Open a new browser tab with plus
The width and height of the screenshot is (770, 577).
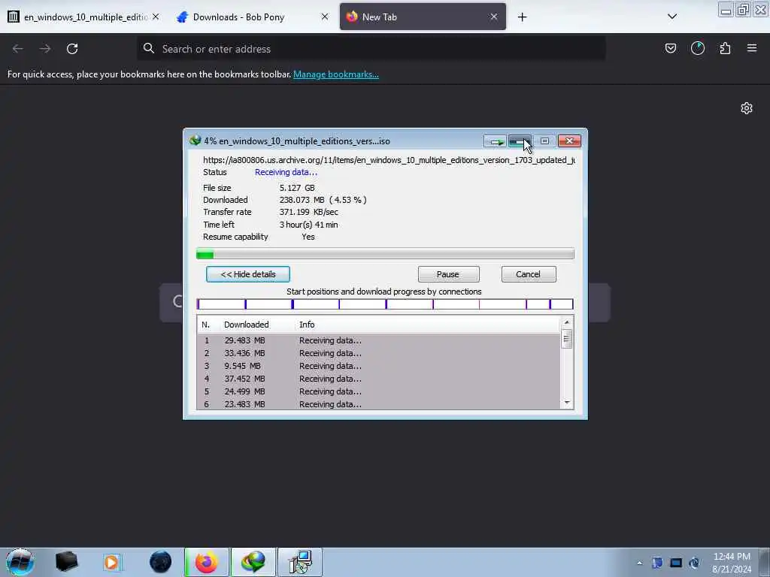pos(522,17)
